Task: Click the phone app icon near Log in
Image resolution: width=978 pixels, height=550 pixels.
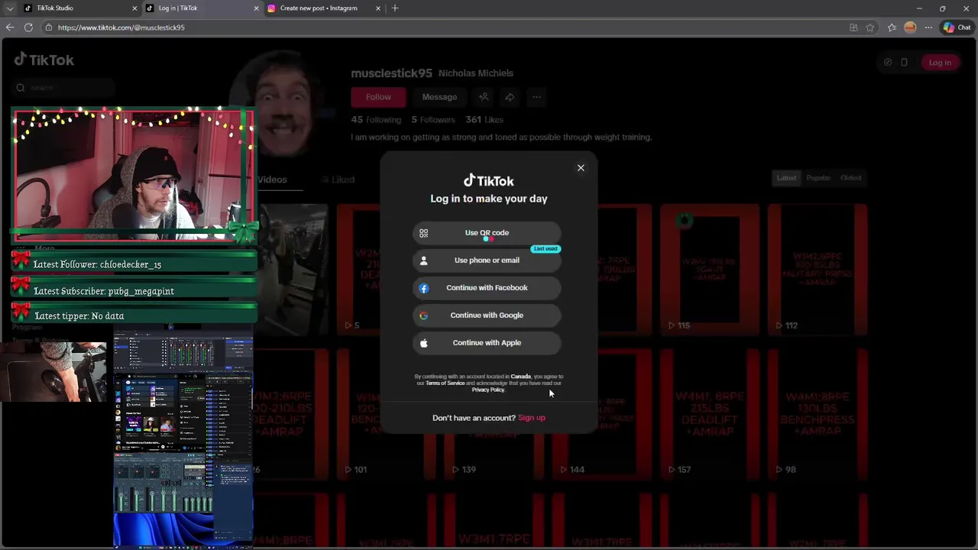Action: coord(904,63)
